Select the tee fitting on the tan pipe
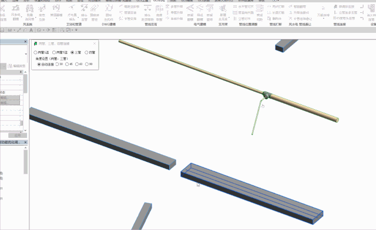This screenshot has width=376, height=230. (x=266, y=95)
